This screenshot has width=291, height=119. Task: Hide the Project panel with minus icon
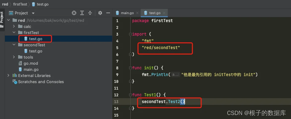[108, 13]
